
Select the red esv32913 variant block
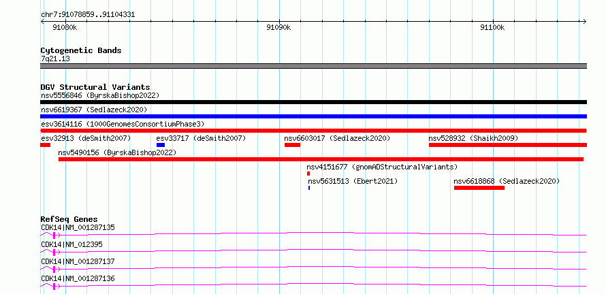point(45,145)
